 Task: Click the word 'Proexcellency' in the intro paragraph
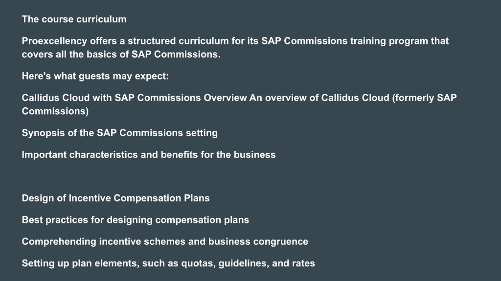[54, 41]
